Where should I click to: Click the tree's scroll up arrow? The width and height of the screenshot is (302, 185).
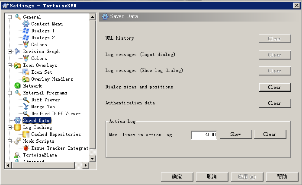pos(93,17)
